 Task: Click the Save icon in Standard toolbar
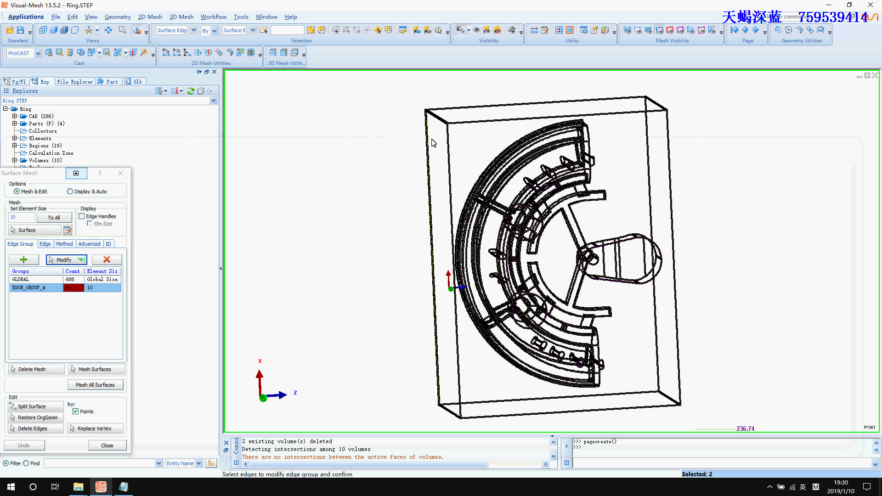20,30
